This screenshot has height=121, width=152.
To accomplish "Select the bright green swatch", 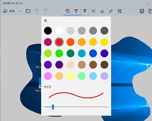I will 59,53.
